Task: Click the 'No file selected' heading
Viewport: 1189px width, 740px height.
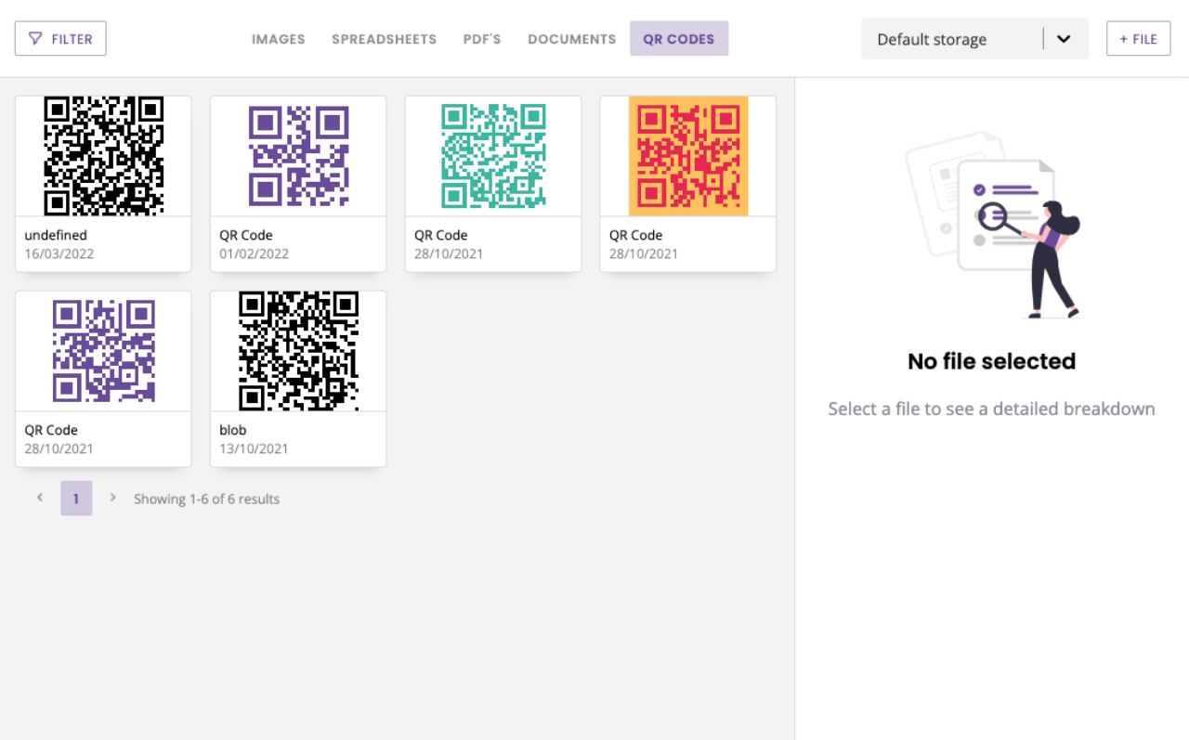Action: pos(991,361)
